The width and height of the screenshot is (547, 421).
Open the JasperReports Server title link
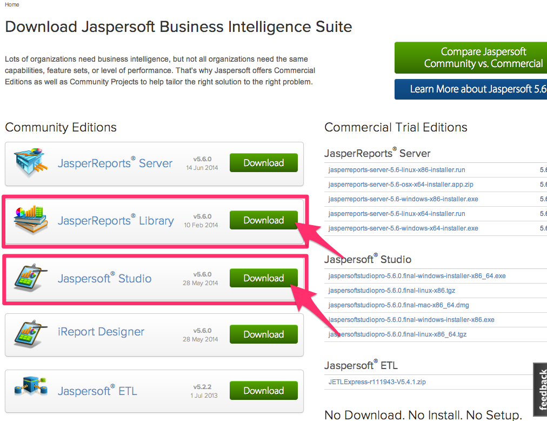pos(115,163)
